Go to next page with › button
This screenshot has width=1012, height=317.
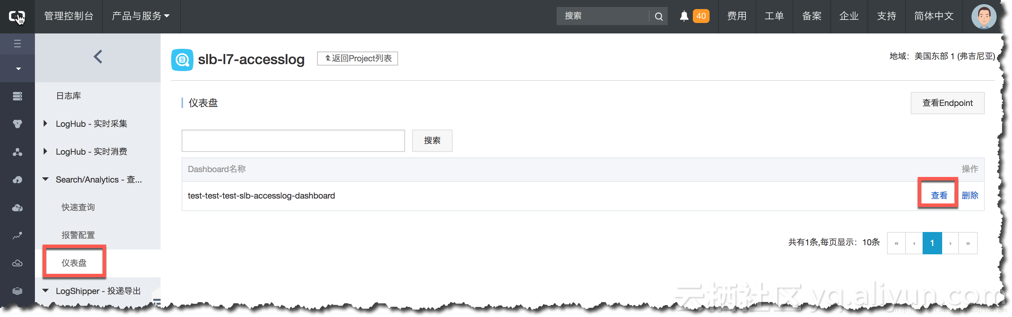pyautogui.click(x=950, y=243)
